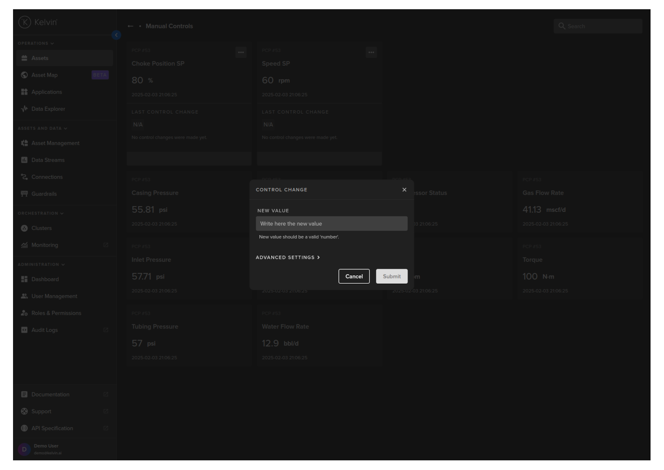Image resolution: width=664 pixels, height=470 pixels.
Task: Open the Speed SP three-dot menu
Action: (371, 52)
